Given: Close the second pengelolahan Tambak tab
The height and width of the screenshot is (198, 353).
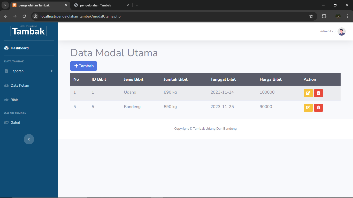Looking at the screenshot, I should click(x=127, y=5).
